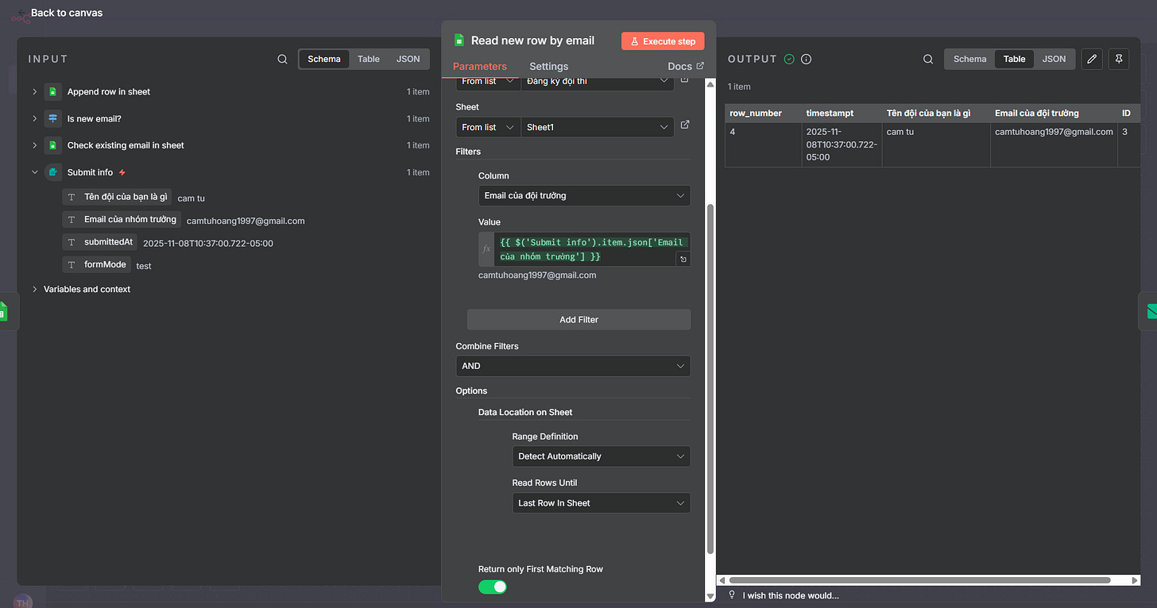Click the Execute step button

pos(663,41)
